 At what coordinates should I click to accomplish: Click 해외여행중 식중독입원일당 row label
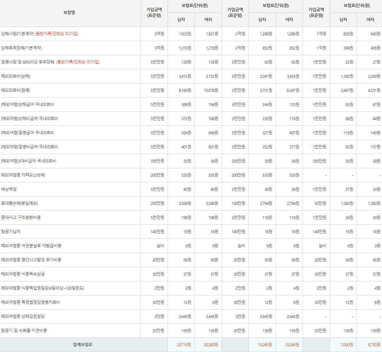(x=43, y=288)
